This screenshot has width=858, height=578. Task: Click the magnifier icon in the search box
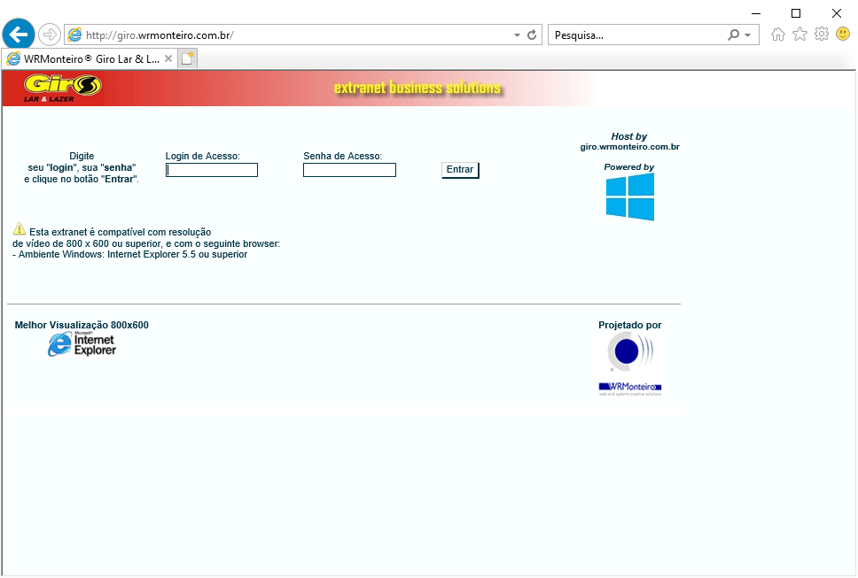[734, 34]
